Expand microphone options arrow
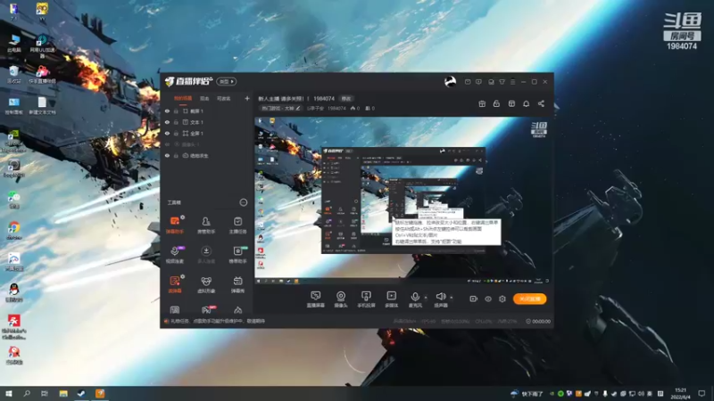The width and height of the screenshot is (714, 401). (x=426, y=298)
